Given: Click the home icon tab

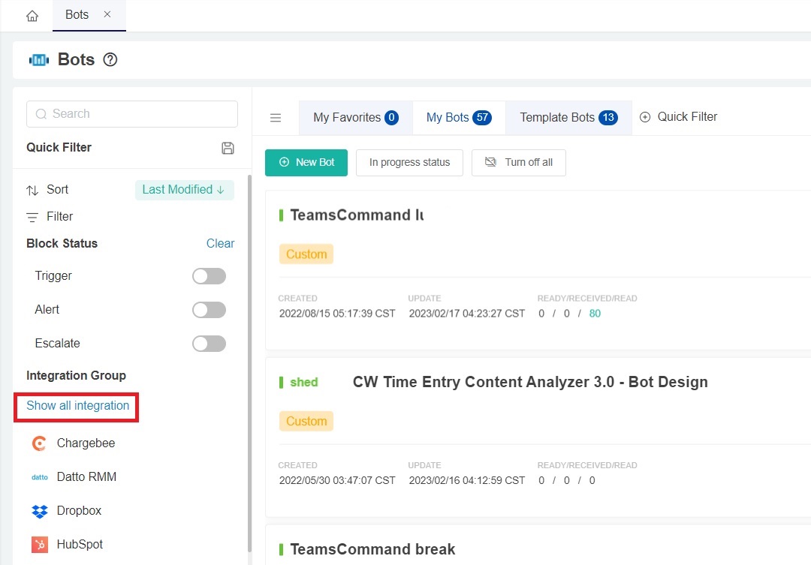Looking at the screenshot, I should point(32,16).
